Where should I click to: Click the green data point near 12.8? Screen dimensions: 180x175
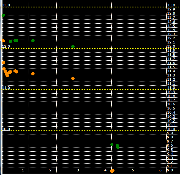point(3,15)
